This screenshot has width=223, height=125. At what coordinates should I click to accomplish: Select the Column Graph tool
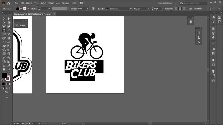9,61
